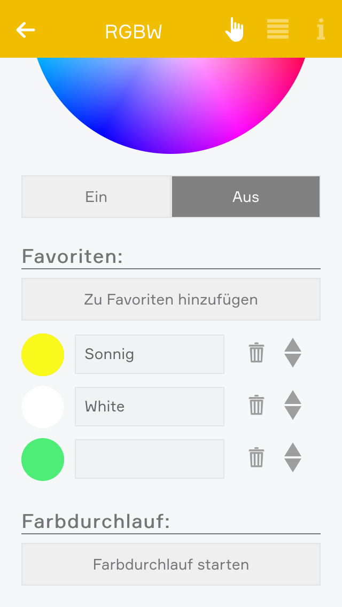Start the Farbdurchlauf color cycle
The height and width of the screenshot is (607, 342).
[171, 564]
